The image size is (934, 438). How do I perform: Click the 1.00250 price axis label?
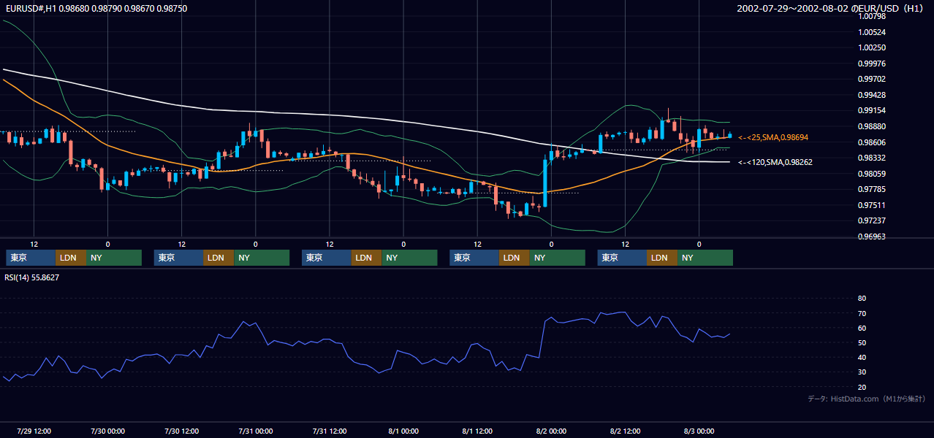pyautogui.click(x=873, y=47)
